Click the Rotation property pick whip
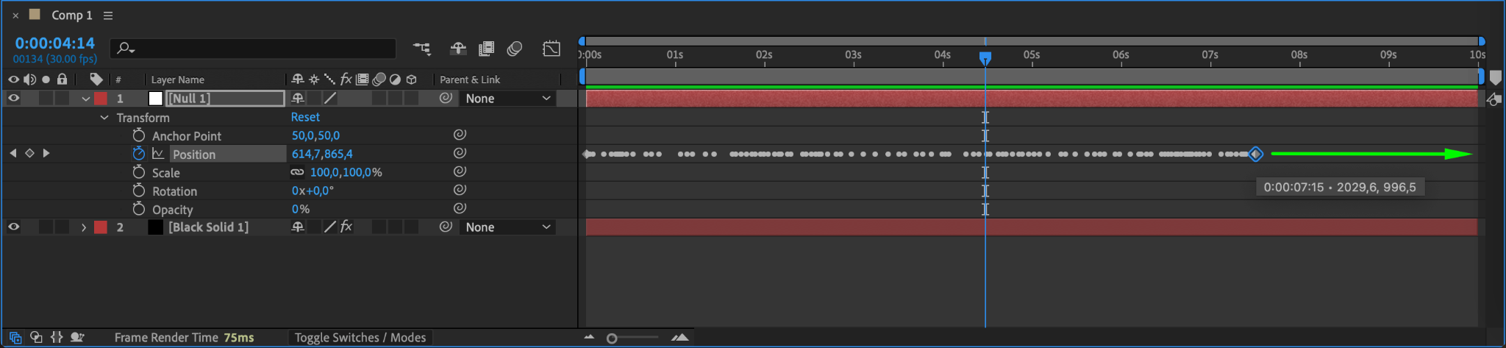The height and width of the screenshot is (348, 1506). (x=460, y=190)
